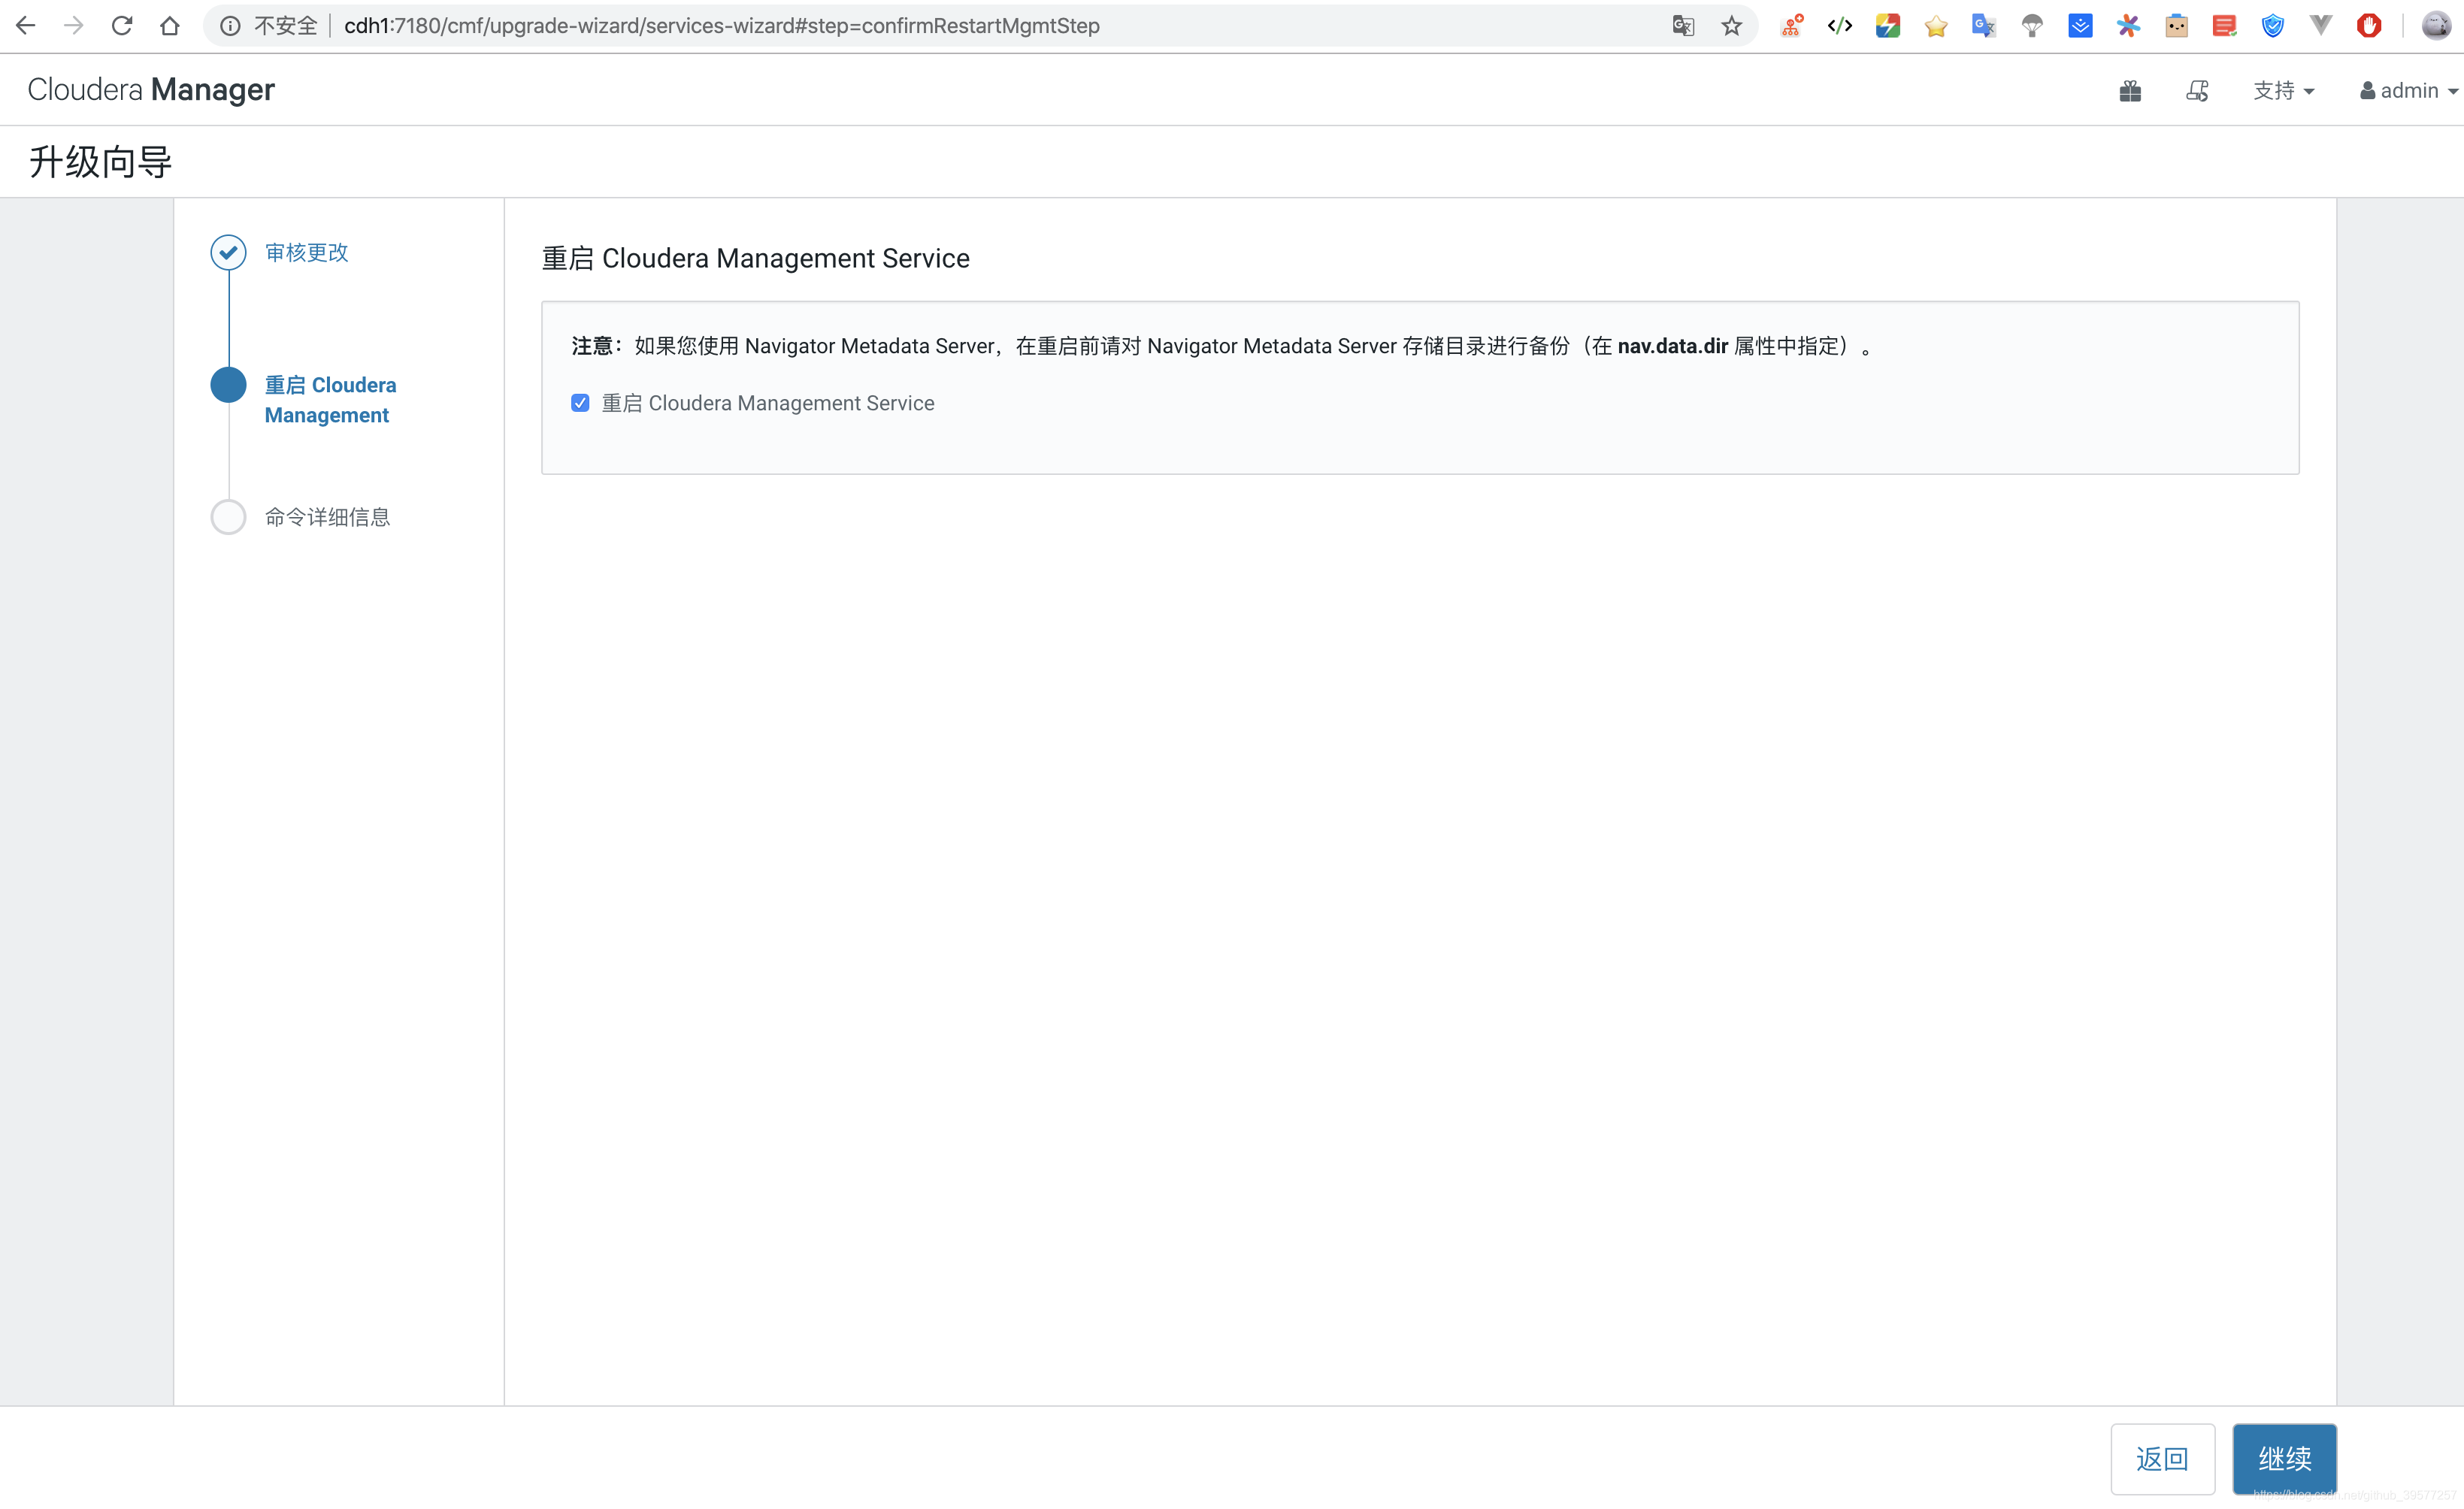Open the yellow star extension
Image resolution: width=2464 pixels, height=1509 pixels.
(1936, 26)
